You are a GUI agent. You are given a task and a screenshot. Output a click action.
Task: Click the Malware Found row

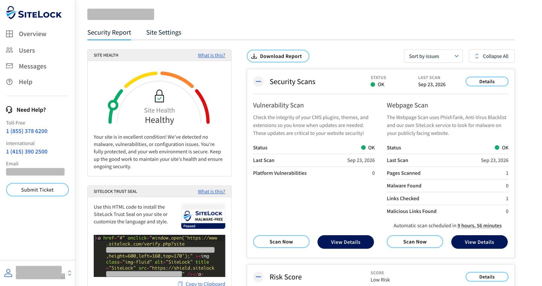point(448,186)
